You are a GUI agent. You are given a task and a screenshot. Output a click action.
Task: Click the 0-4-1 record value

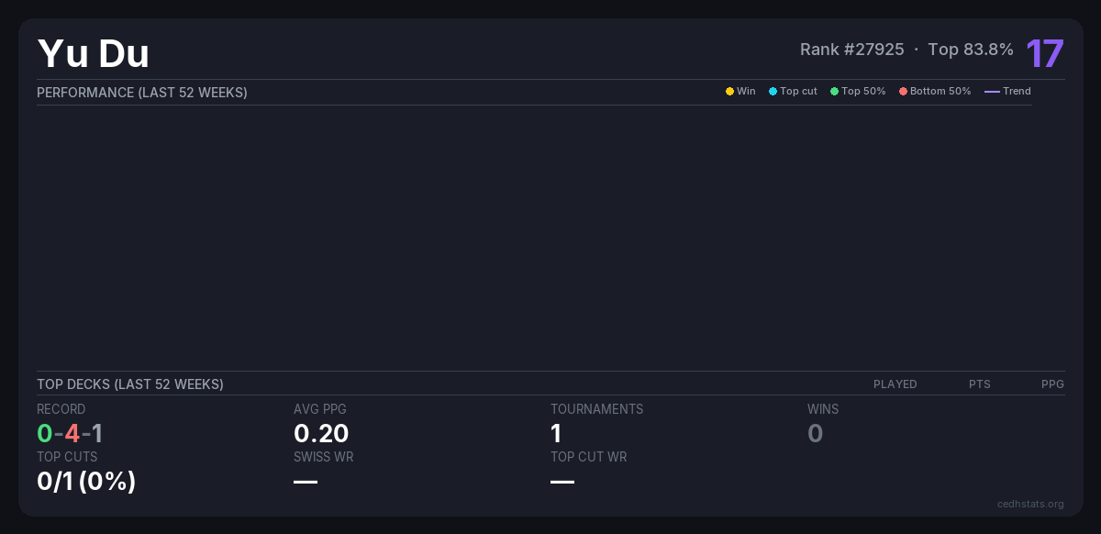coord(70,433)
